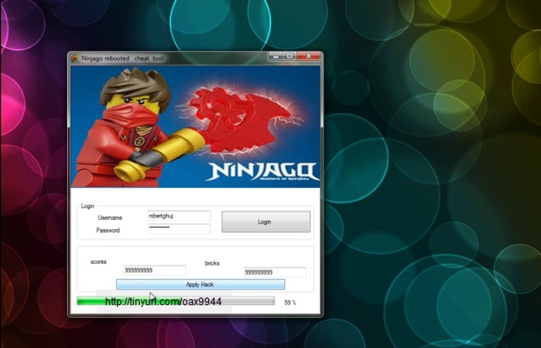Screen dimensions: 541x348
Task: Click the "Password" label
Action: pos(108,230)
